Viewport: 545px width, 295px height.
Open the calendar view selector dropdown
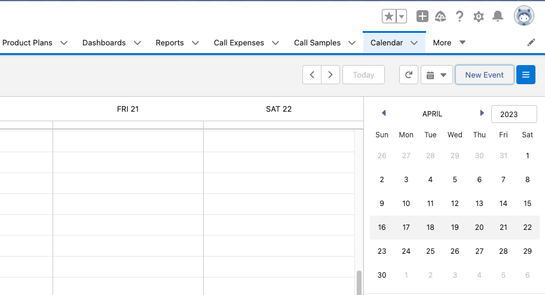coord(437,75)
